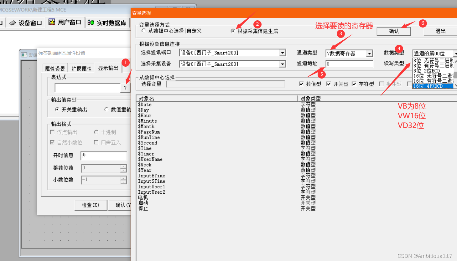Screen dimensions: 457x261
Task: Click the 确认 button in 变量选择
Action: coord(394,31)
